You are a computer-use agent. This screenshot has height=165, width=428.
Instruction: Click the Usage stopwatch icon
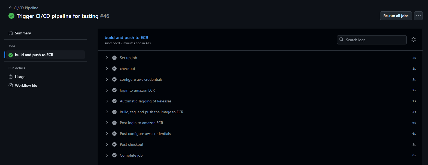[x=11, y=77]
